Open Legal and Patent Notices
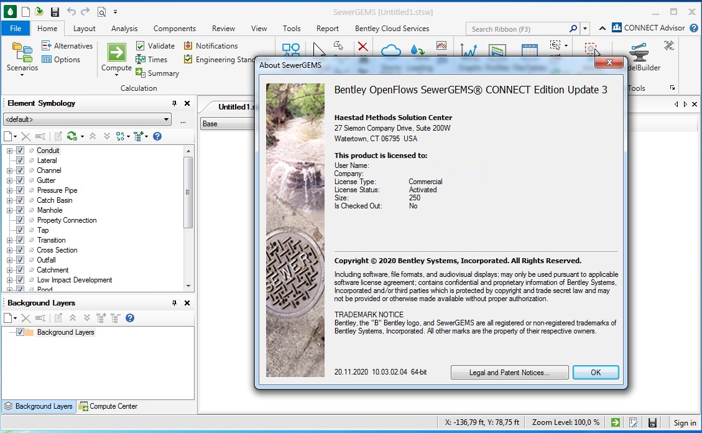 coord(509,372)
